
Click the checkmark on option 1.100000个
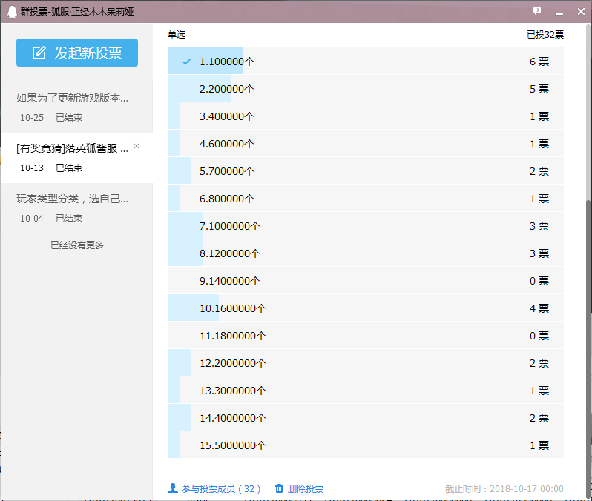[186, 62]
